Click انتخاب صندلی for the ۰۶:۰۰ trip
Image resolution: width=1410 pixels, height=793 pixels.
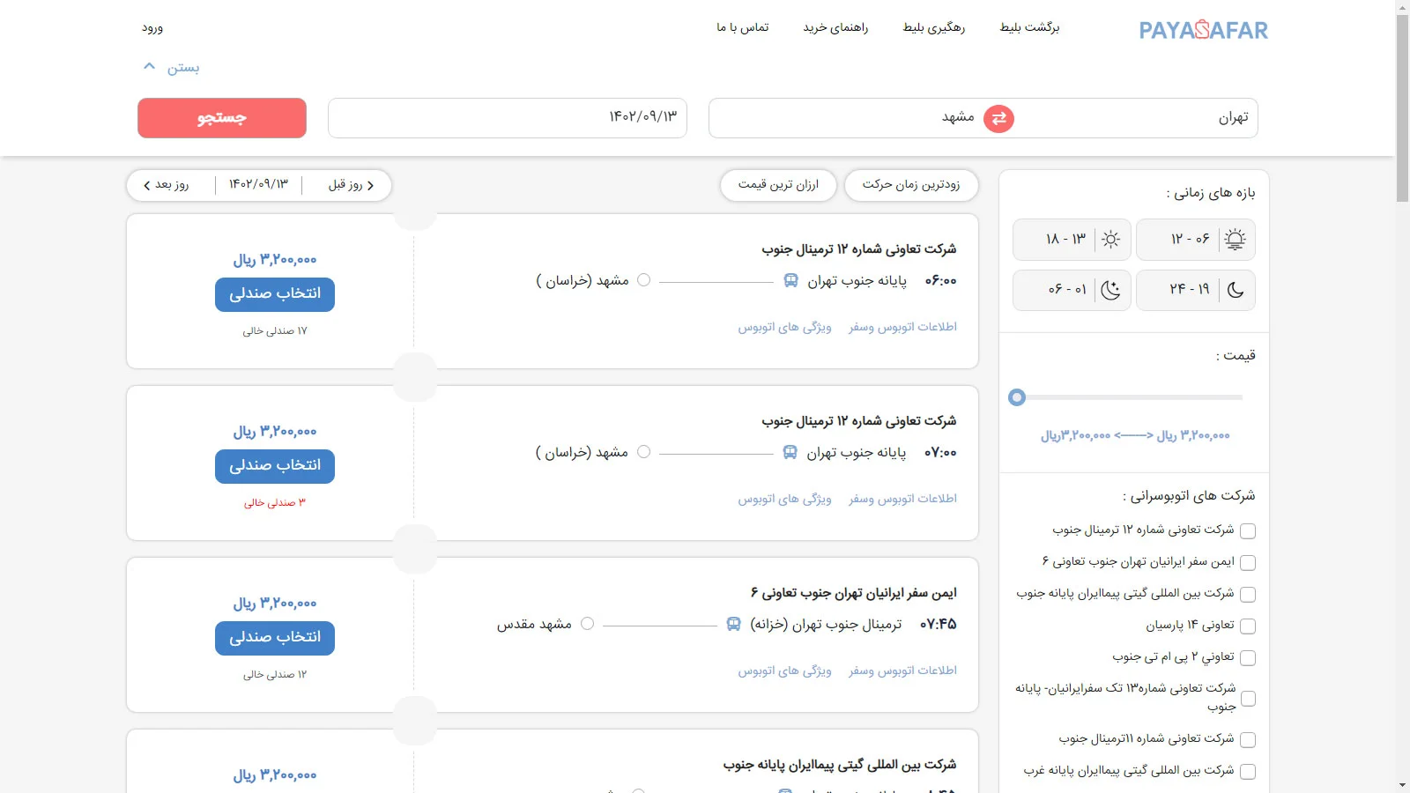point(275,294)
